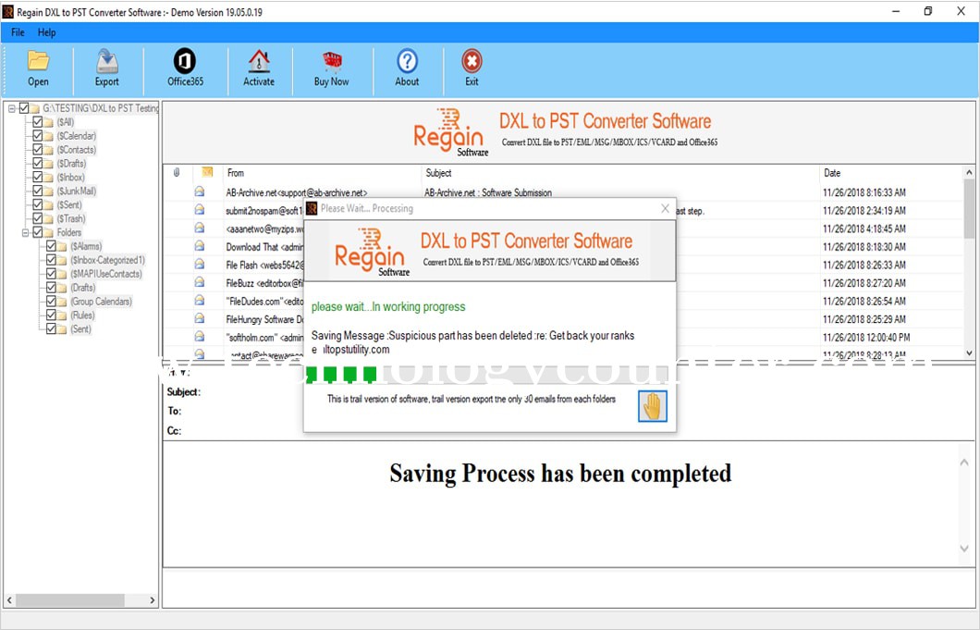Click mail icon for File Flash row
The width and height of the screenshot is (980, 630).
[x=200, y=264]
